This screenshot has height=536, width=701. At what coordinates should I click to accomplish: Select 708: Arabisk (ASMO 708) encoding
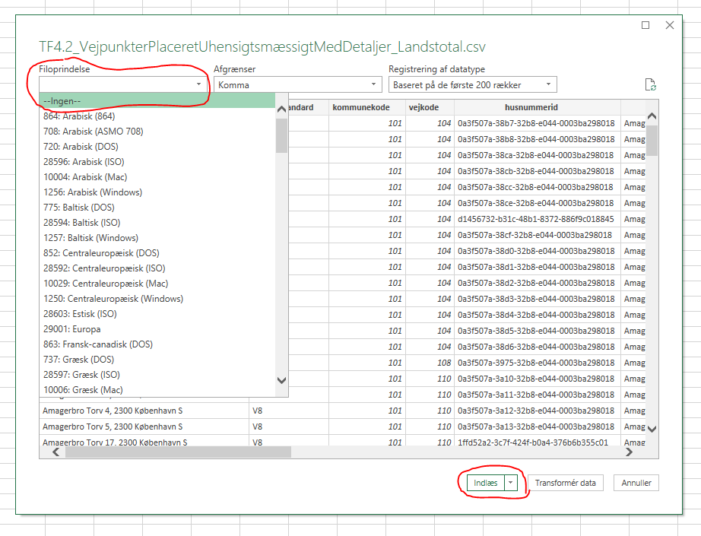pos(157,132)
